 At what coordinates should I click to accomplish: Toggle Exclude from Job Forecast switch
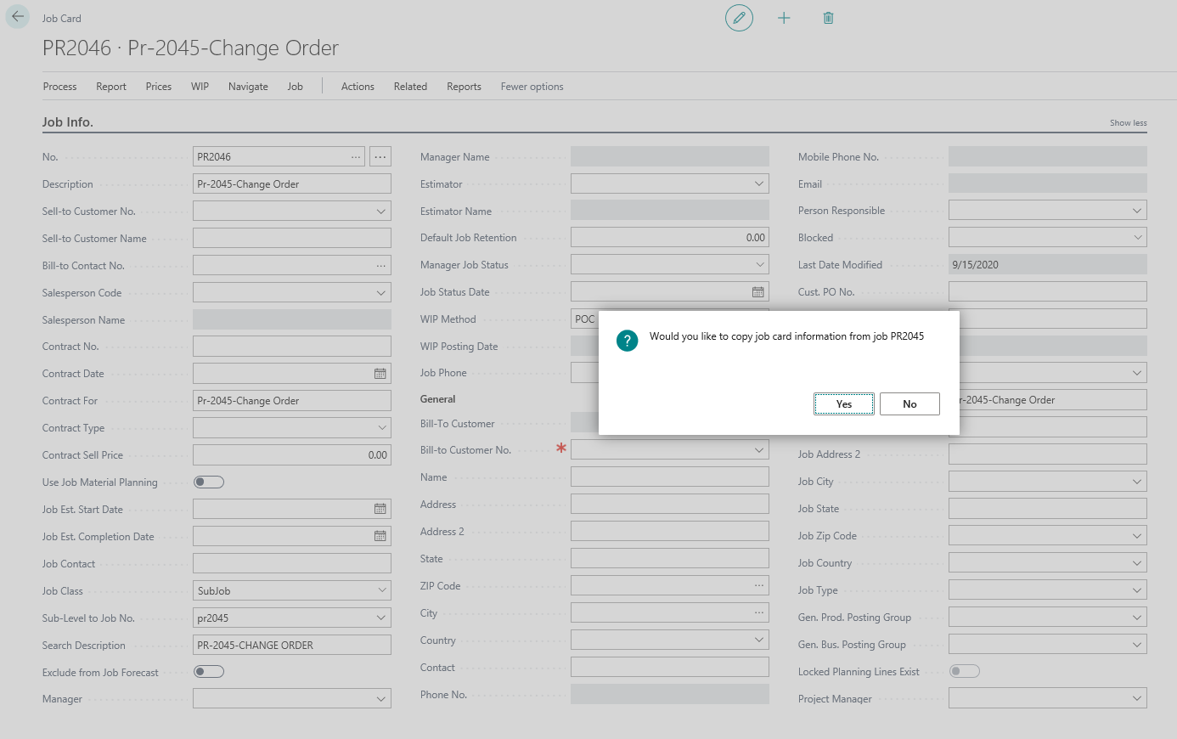click(209, 672)
